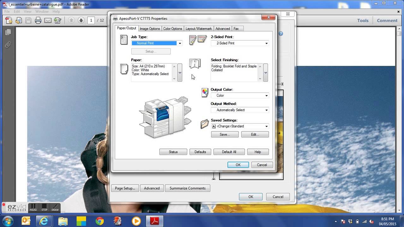
Task: Expand the Select Finishing arrow button
Action: (266, 73)
